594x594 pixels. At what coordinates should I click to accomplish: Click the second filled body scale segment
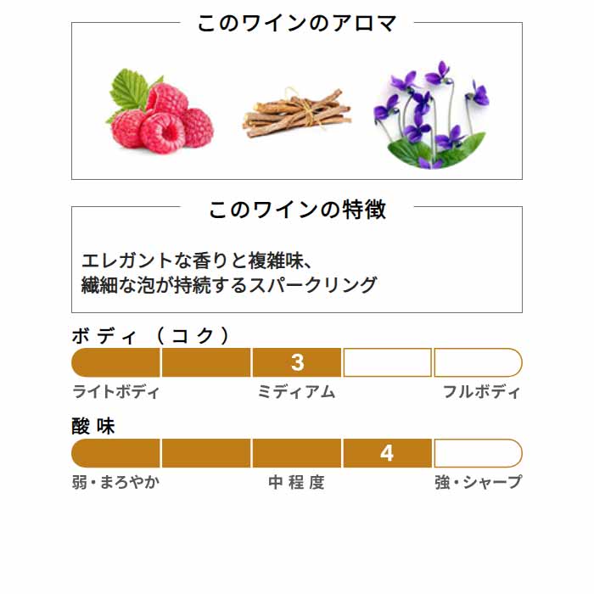[206, 362]
